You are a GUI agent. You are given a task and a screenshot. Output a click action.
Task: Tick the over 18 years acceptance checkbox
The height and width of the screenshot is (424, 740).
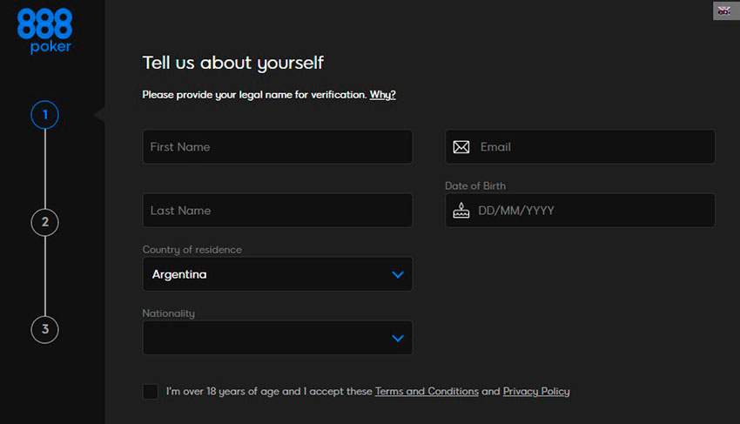(x=150, y=392)
